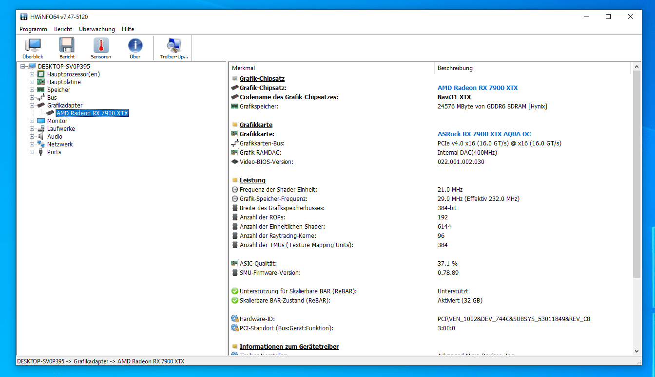This screenshot has height=377, width=655.
Task: Click the Aktiviert (32 GB) ReBAR value
Action: [x=460, y=301]
